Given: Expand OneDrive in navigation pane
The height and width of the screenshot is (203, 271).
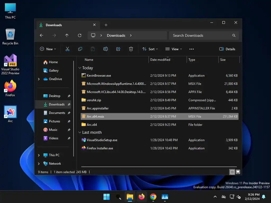Looking at the screenshot, I should pyautogui.click(x=39, y=79).
